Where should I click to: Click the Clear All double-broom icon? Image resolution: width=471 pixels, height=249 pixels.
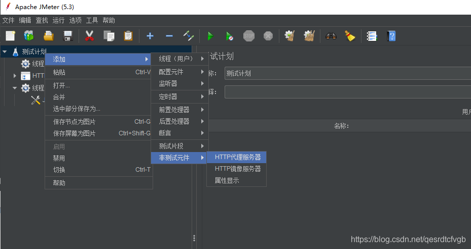309,36
